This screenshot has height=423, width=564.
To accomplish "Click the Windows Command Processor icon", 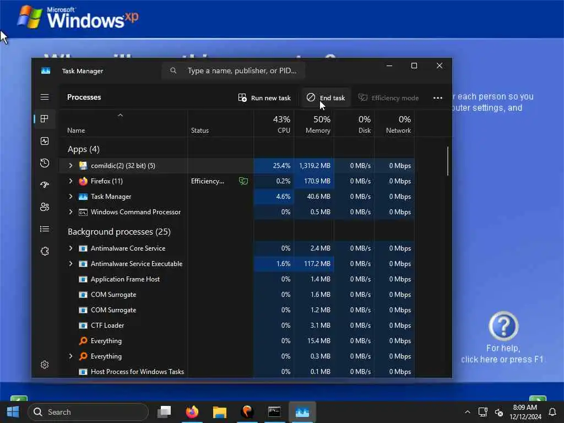I will click(x=83, y=212).
